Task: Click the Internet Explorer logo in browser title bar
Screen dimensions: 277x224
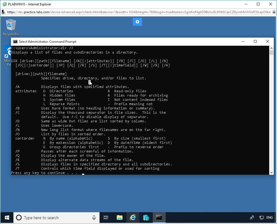Action: click(x=5, y=4)
